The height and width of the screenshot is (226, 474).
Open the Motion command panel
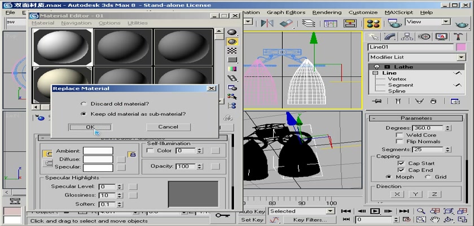(424, 37)
